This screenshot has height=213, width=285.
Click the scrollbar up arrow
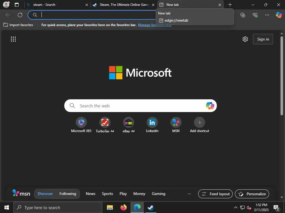[282, 34]
